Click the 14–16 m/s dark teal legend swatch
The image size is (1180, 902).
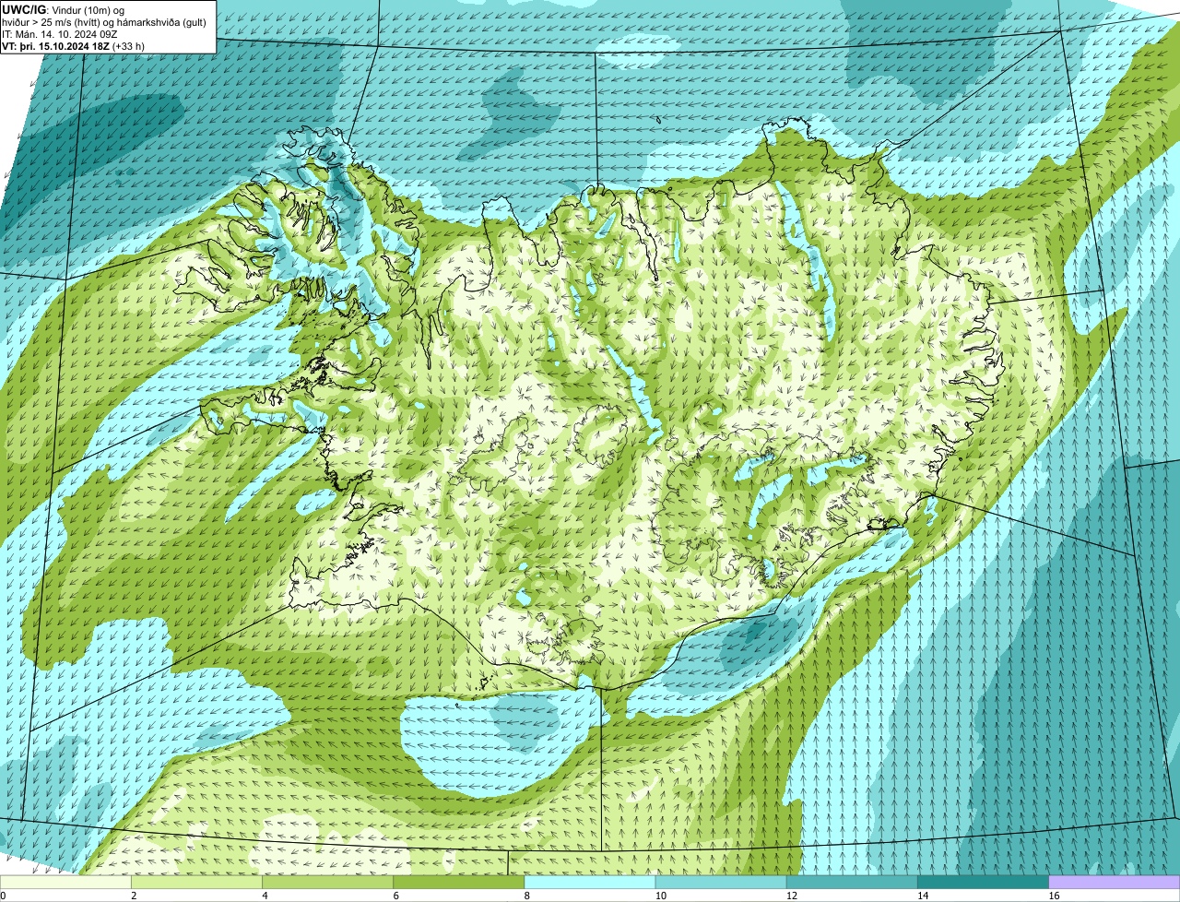tap(983, 882)
